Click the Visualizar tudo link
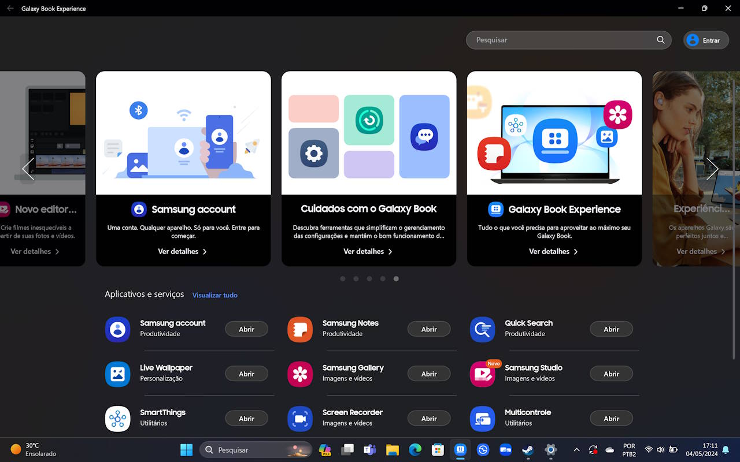The width and height of the screenshot is (740, 462). pyautogui.click(x=215, y=295)
